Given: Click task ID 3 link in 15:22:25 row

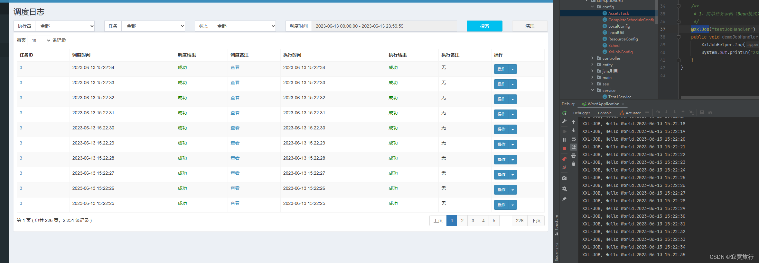Looking at the screenshot, I should 21,203.
